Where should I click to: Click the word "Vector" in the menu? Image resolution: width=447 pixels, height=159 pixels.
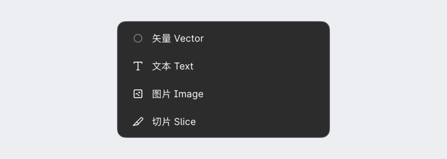(x=189, y=39)
